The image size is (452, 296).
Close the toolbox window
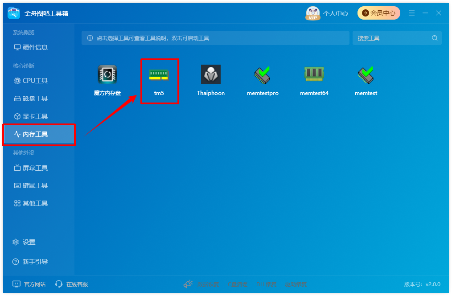(439, 13)
